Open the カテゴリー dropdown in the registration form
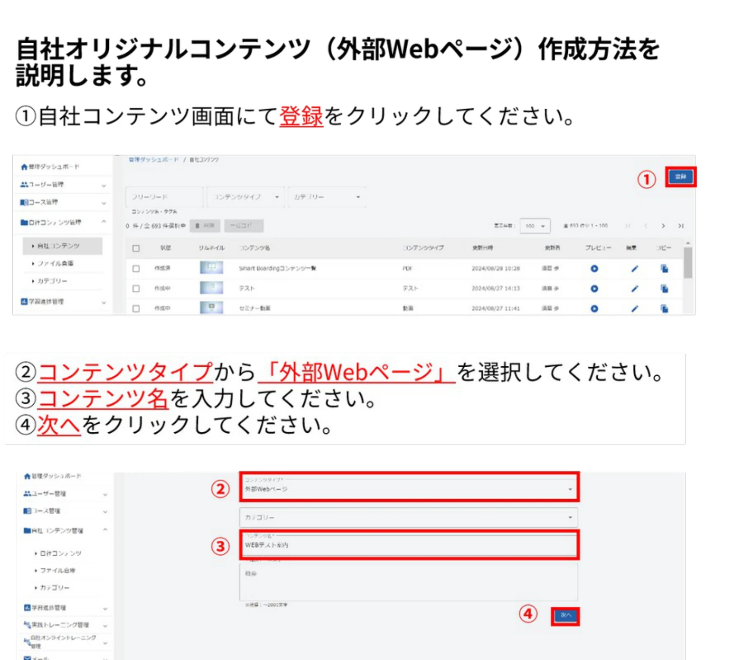 (x=409, y=517)
